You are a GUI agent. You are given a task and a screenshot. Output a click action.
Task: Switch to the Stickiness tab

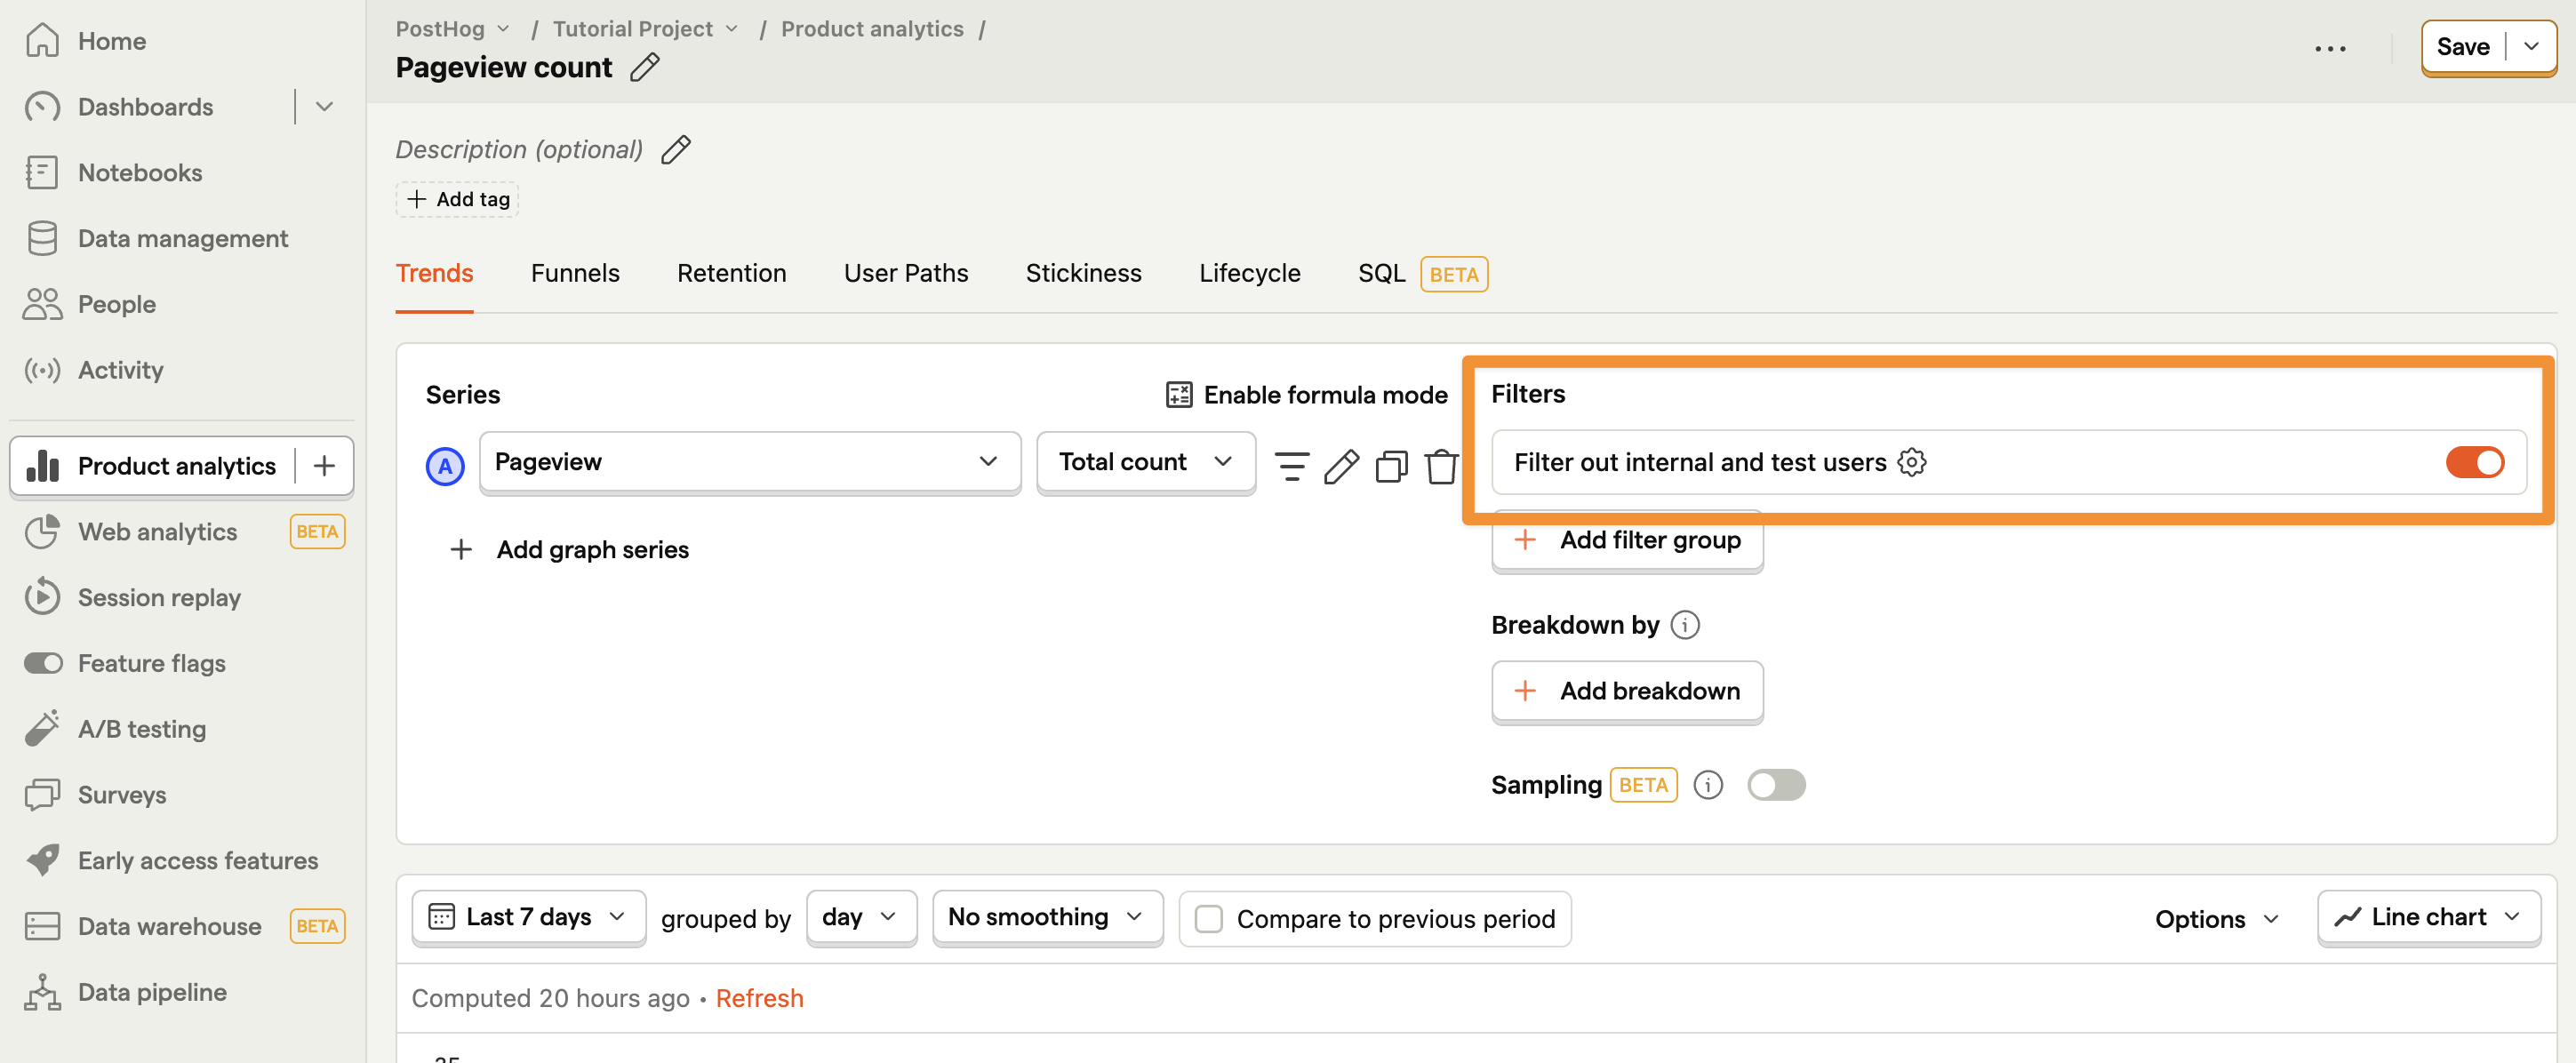pos(1083,274)
